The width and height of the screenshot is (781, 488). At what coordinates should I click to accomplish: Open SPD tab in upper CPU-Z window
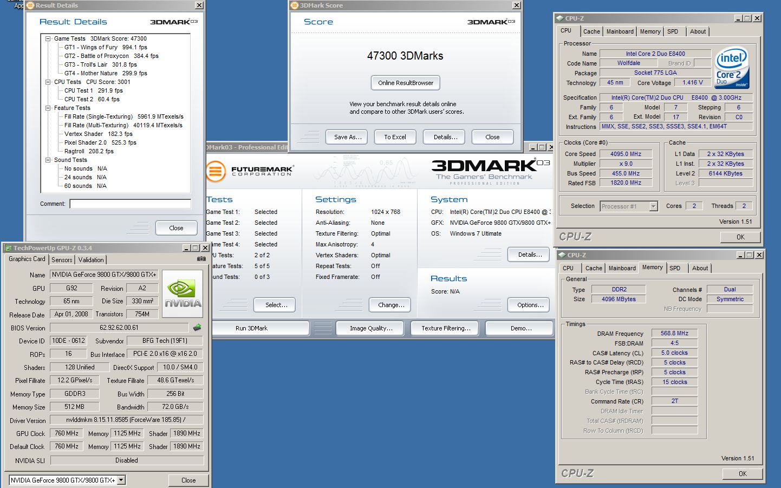click(673, 31)
